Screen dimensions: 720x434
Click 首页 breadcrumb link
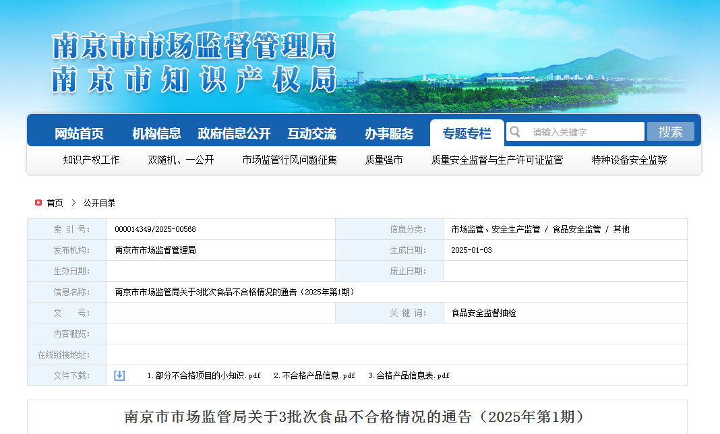[x=55, y=203]
